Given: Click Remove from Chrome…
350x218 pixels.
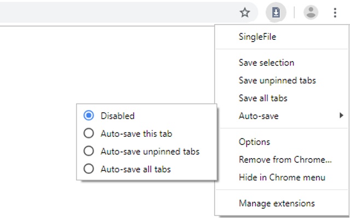Looking at the screenshot, I should (285, 160).
